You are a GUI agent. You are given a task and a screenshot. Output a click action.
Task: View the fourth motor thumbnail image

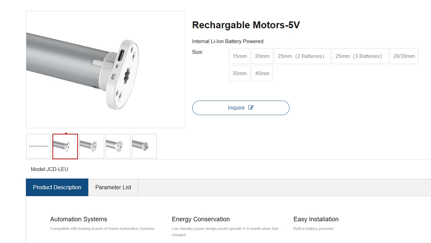coord(118,146)
